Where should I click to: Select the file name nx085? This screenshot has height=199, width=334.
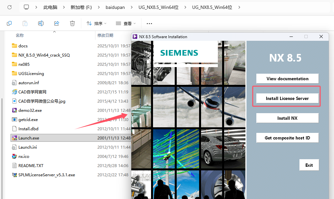pos(24,64)
